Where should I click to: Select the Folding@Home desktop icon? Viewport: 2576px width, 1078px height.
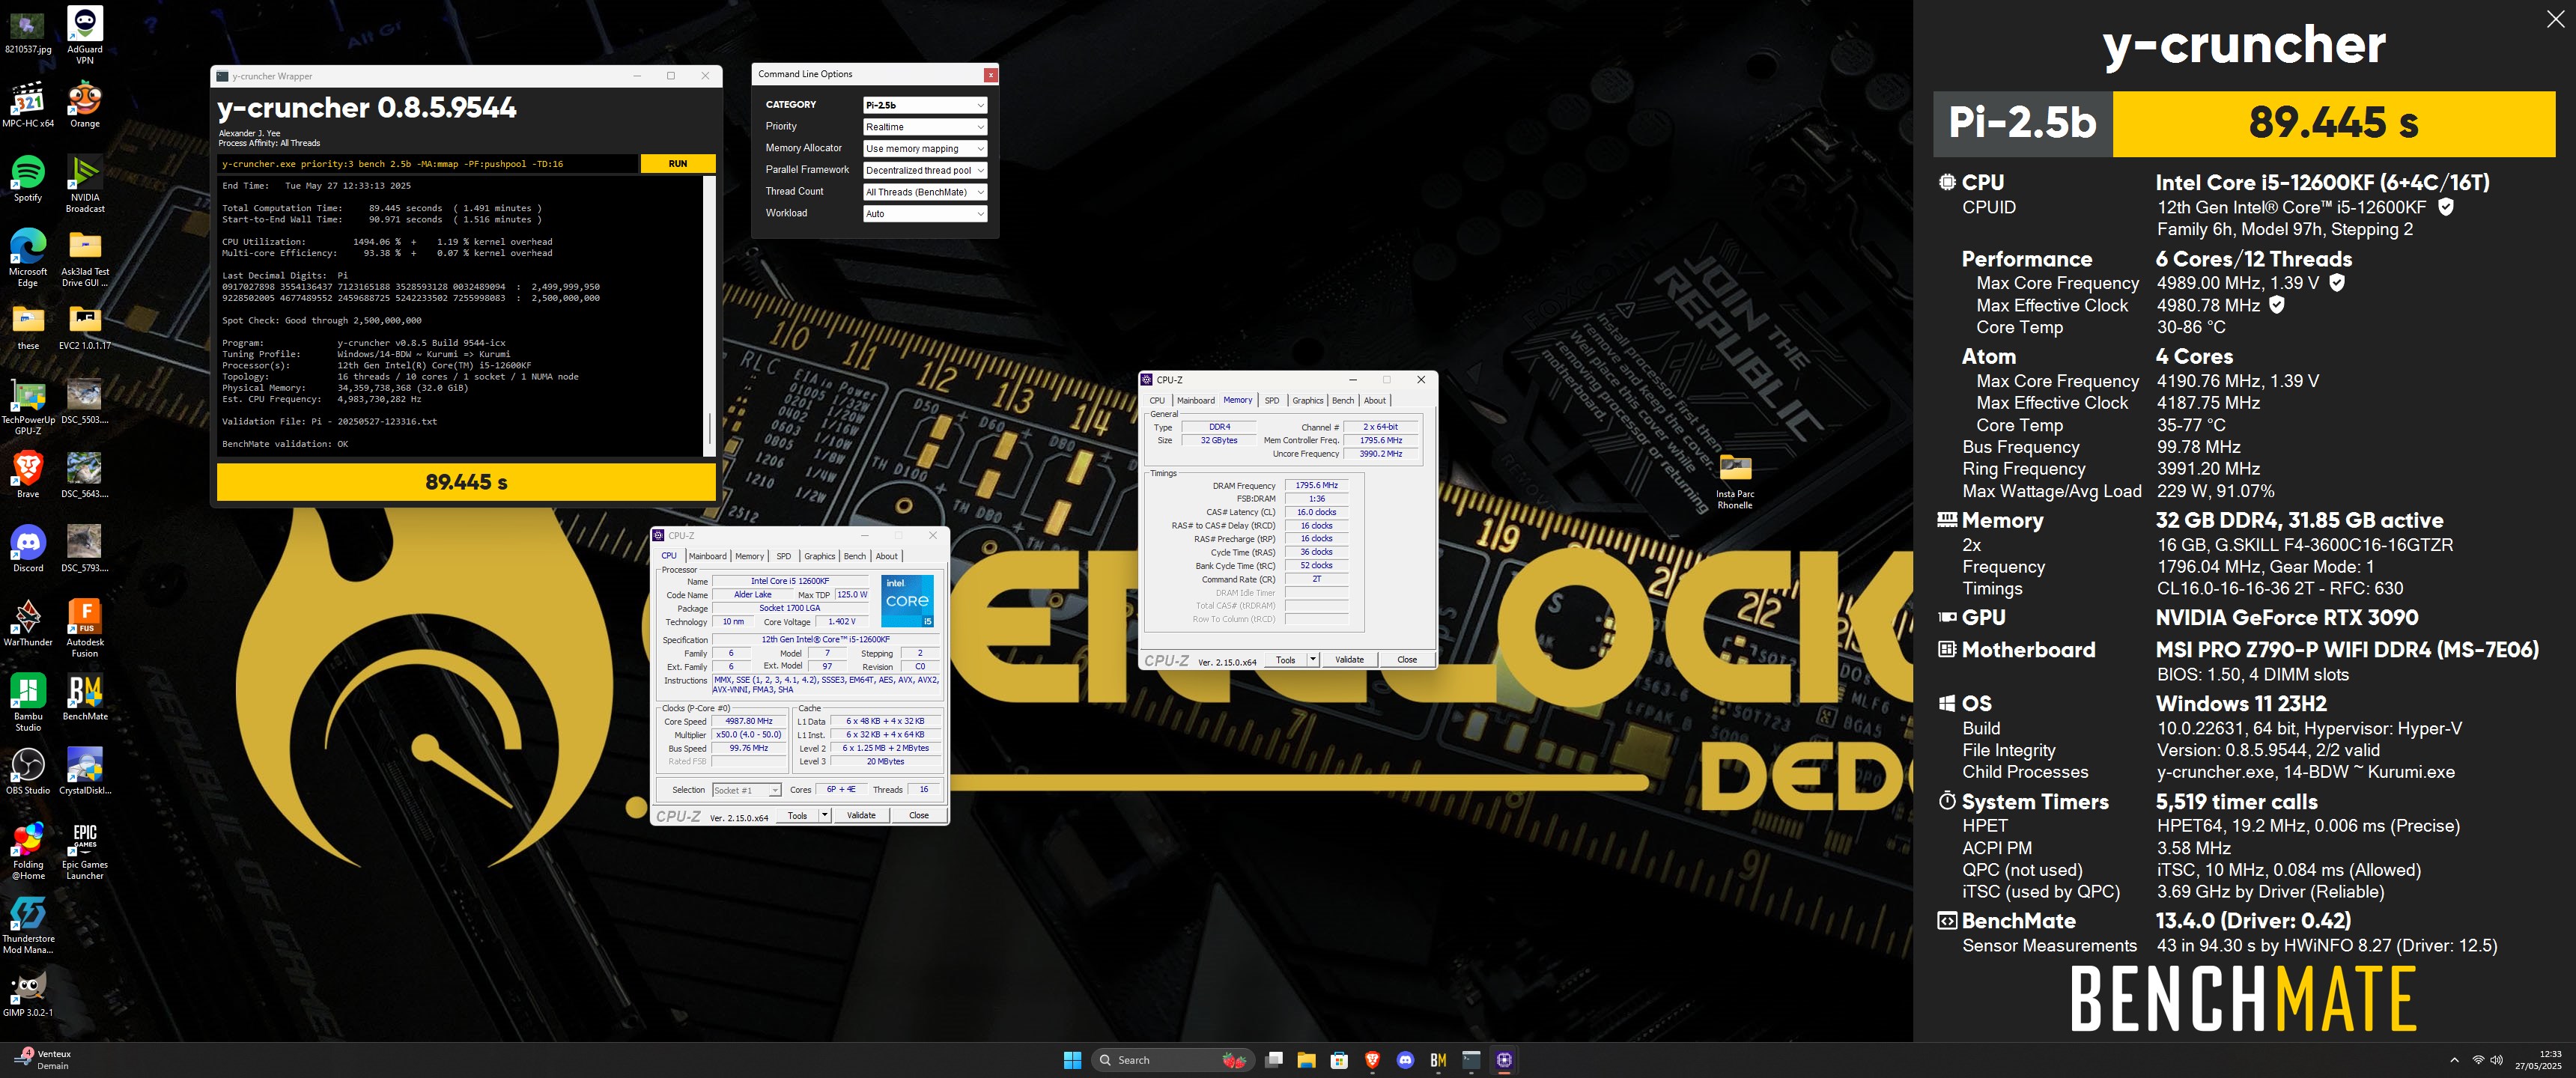(x=28, y=851)
